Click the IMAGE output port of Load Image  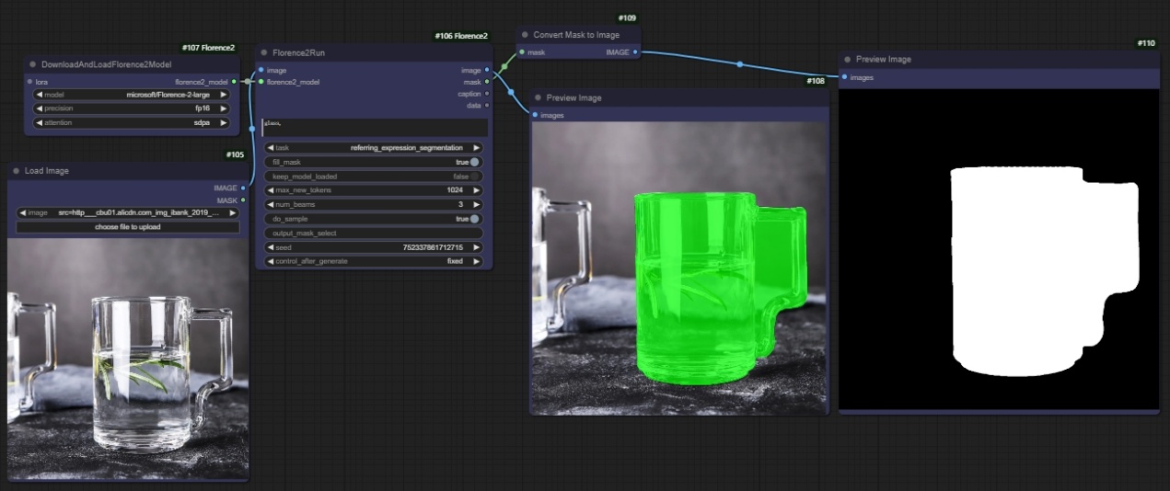coord(243,188)
